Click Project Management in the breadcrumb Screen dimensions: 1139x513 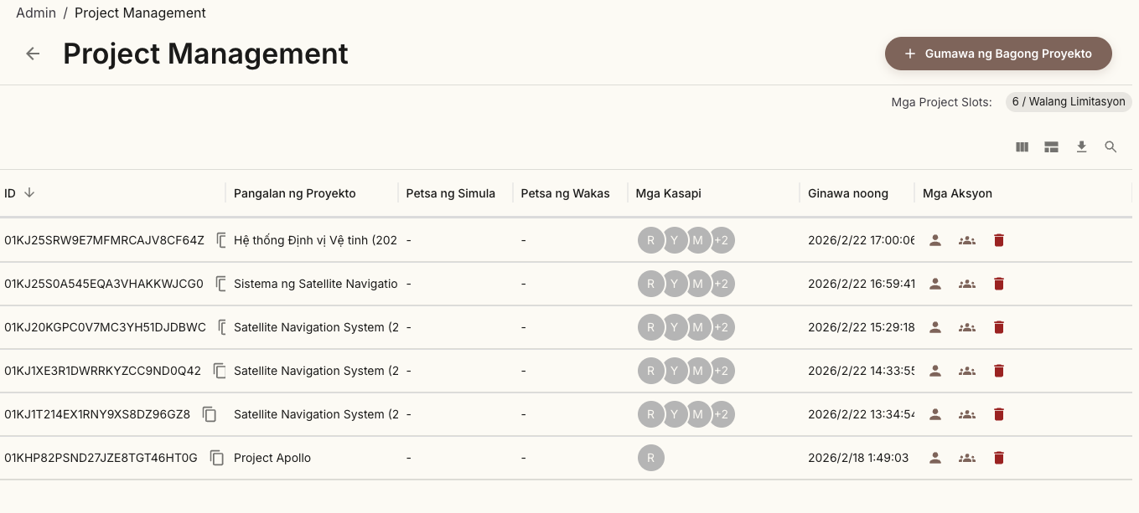139,13
